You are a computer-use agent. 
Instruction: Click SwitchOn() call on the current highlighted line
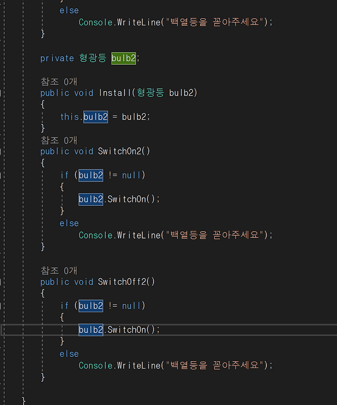pos(131,330)
